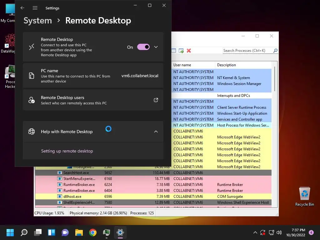320x240 pixels.
Task: Open Widgets from the taskbar
Action: pos(52,232)
